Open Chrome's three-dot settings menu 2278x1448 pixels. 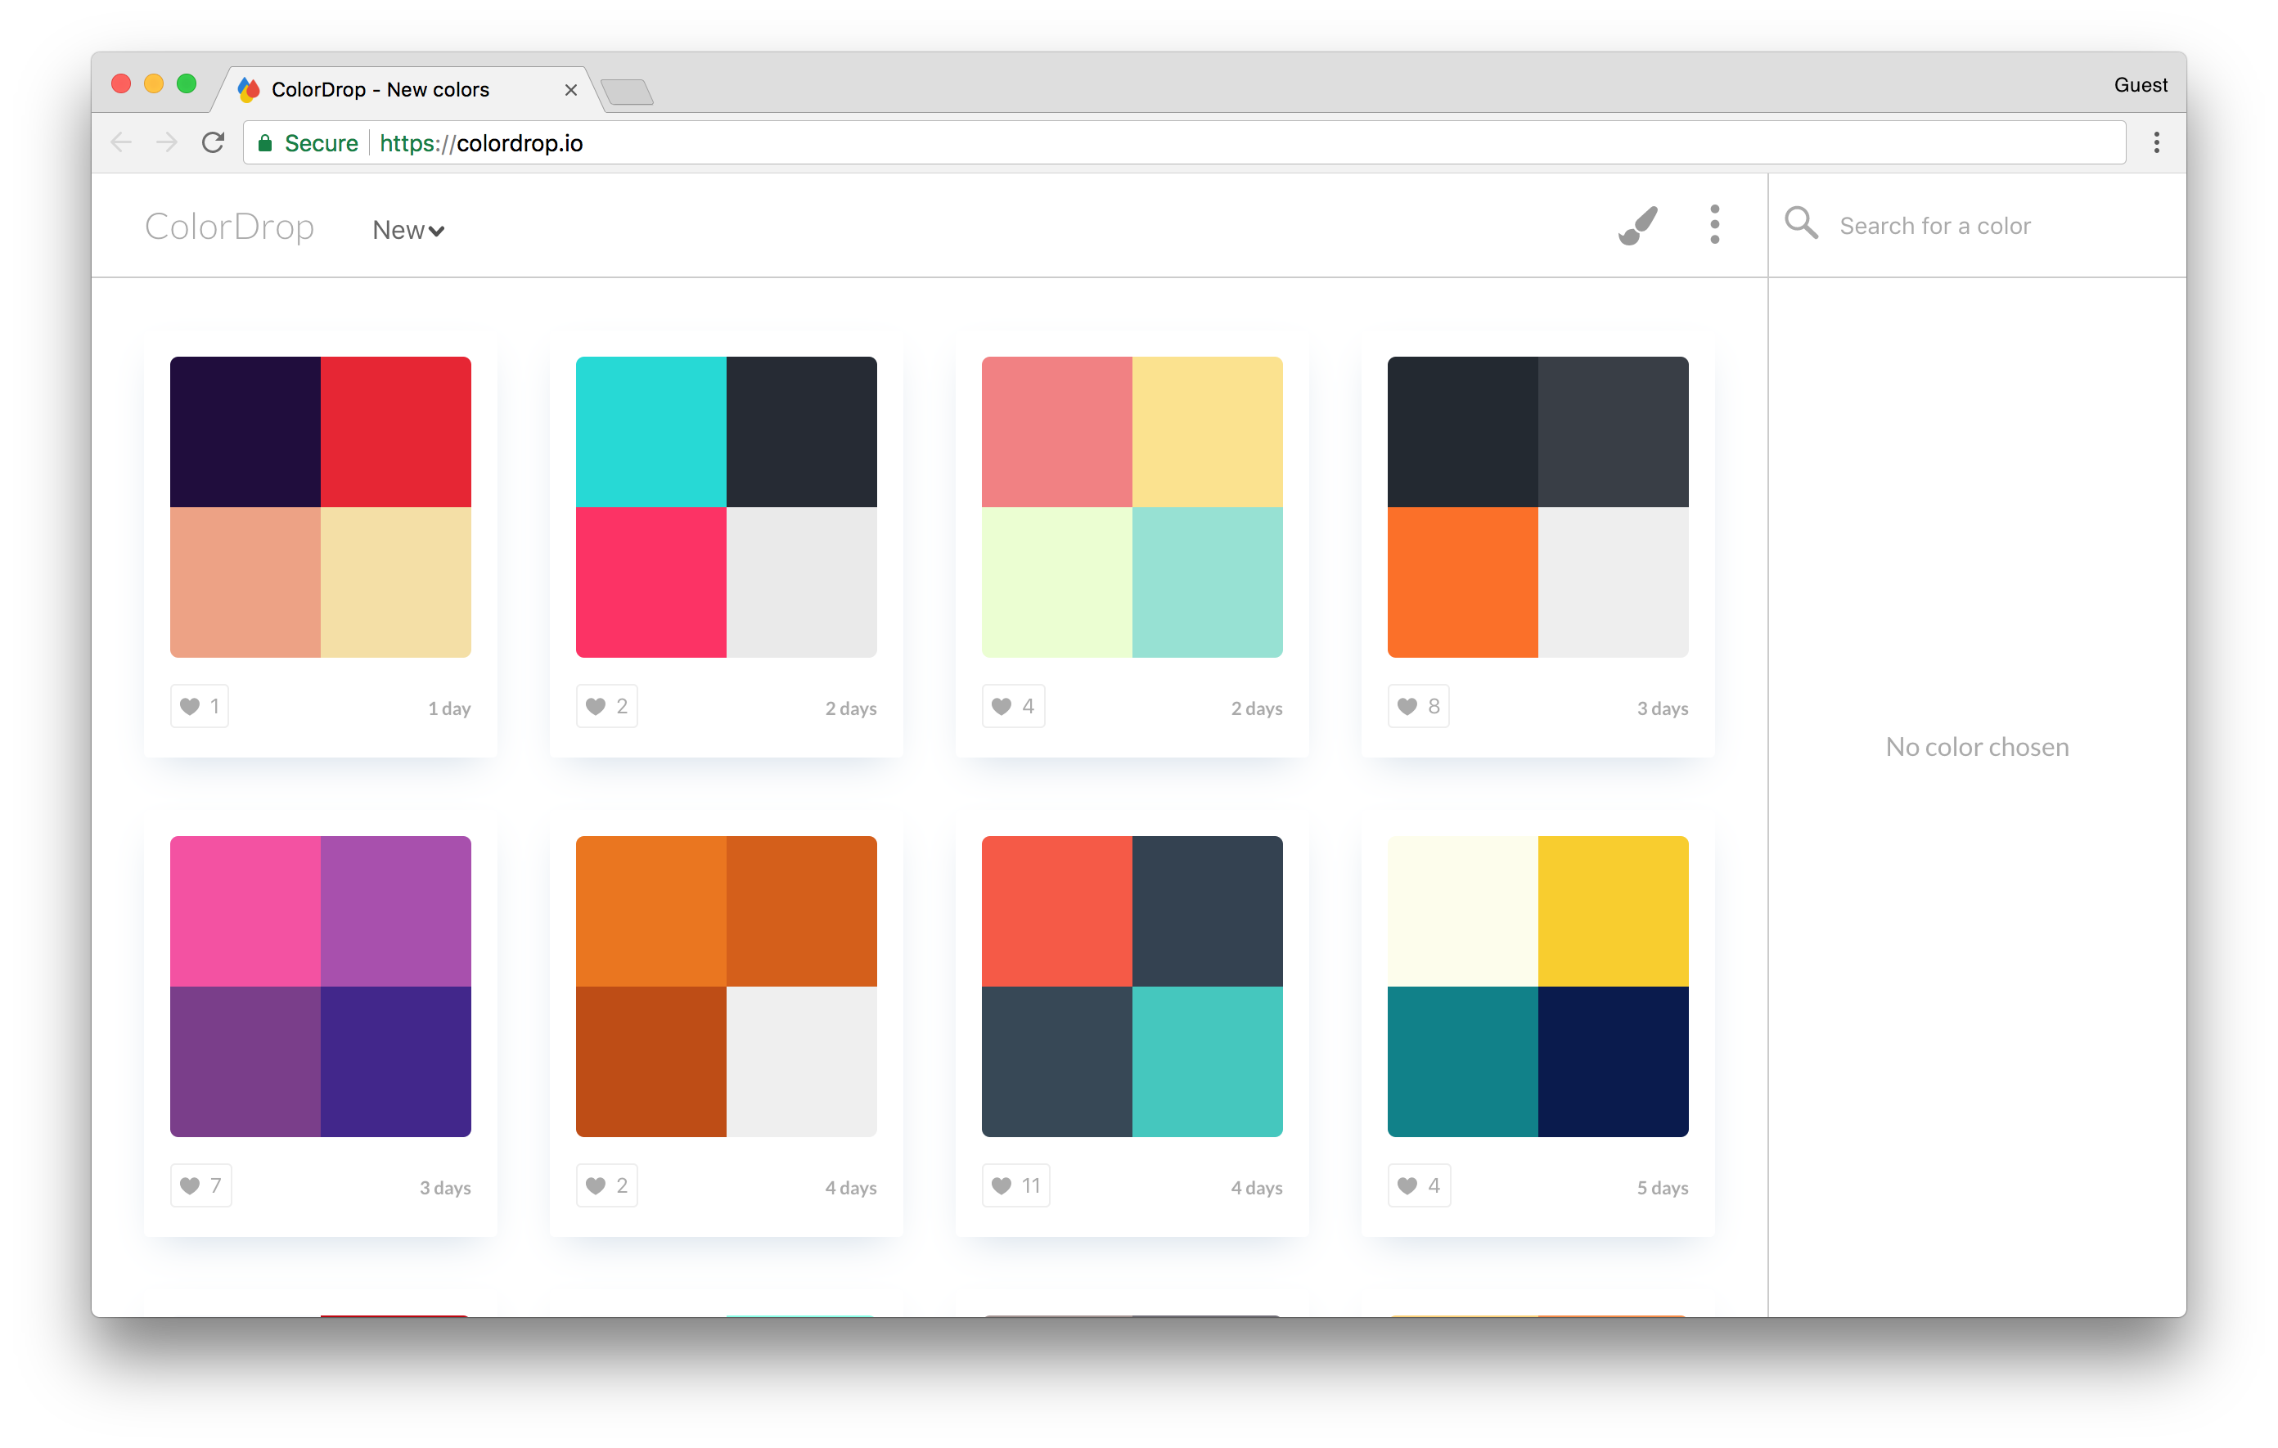pos(2156,143)
